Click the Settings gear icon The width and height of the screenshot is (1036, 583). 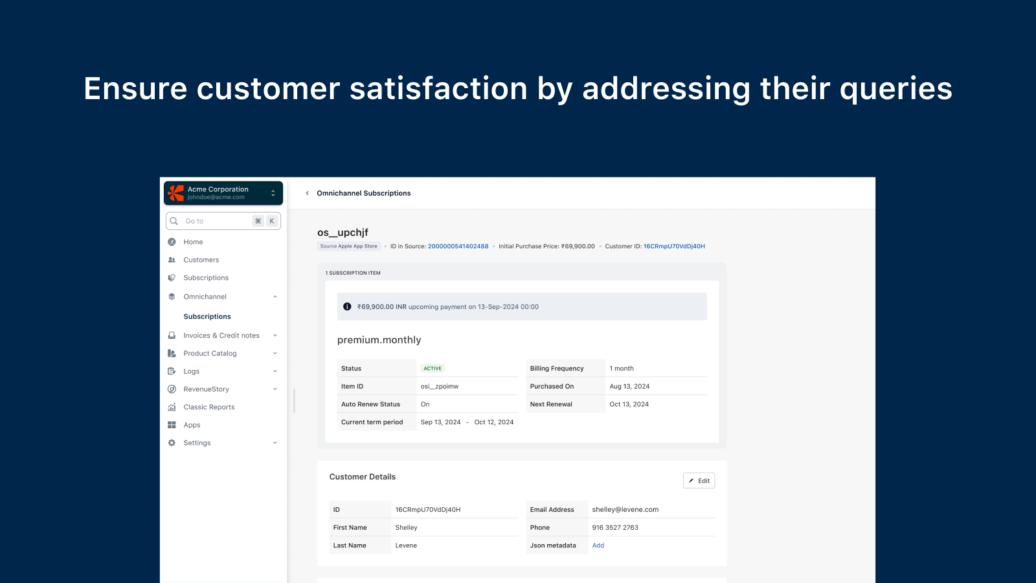(x=172, y=443)
